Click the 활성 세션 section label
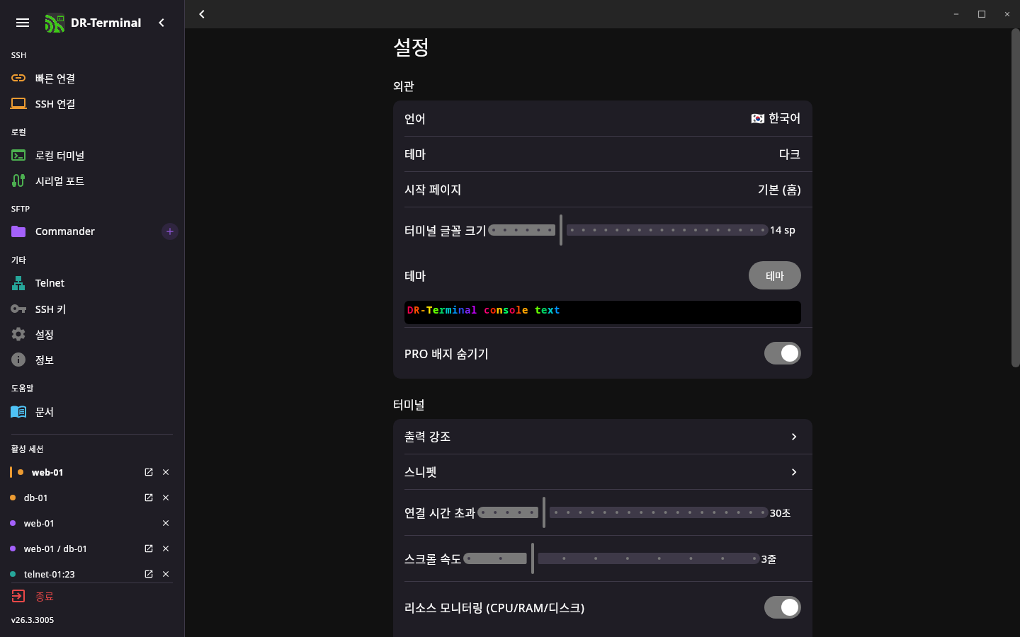 27,449
